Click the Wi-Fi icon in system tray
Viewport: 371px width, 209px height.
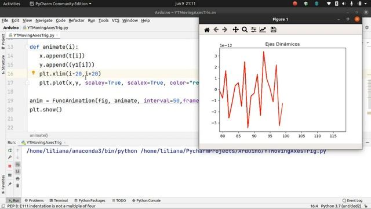[x=329, y=3]
